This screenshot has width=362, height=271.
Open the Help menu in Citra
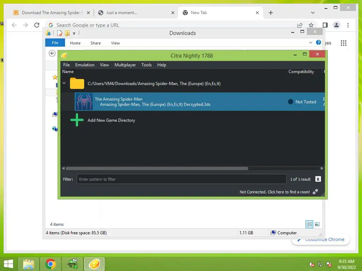click(x=162, y=65)
